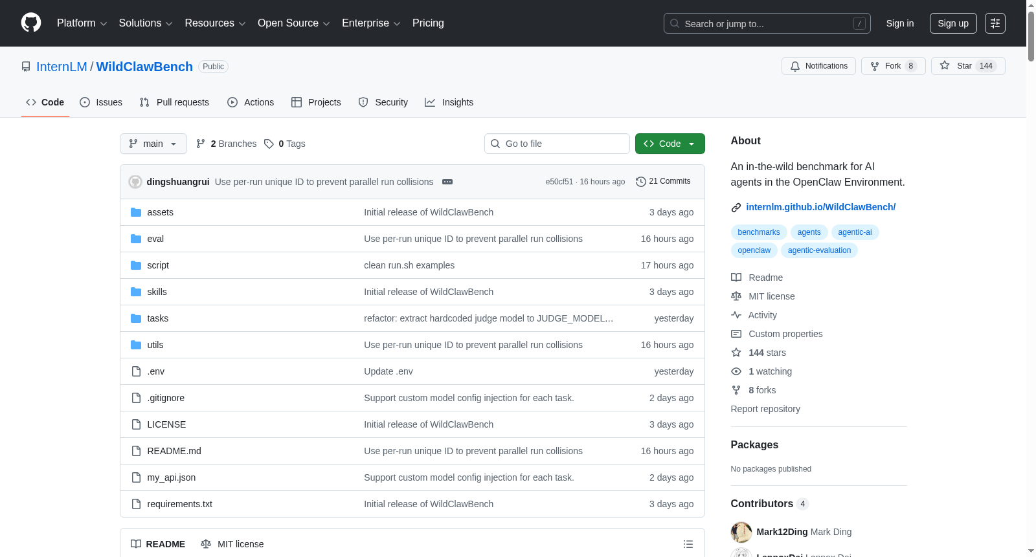Click the Go to file input
The height and width of the screenshot is (557, 1036).
(557, 144)
